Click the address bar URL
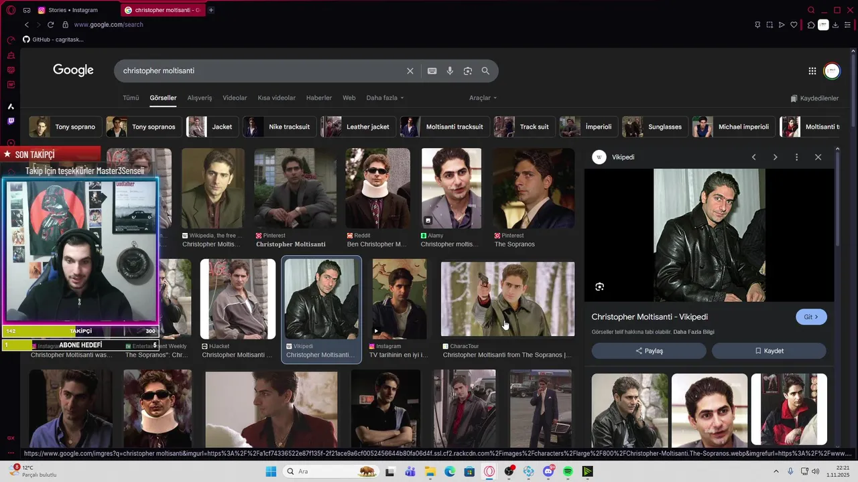The height and width of the screenshot is (482, 858). (109, 25)
